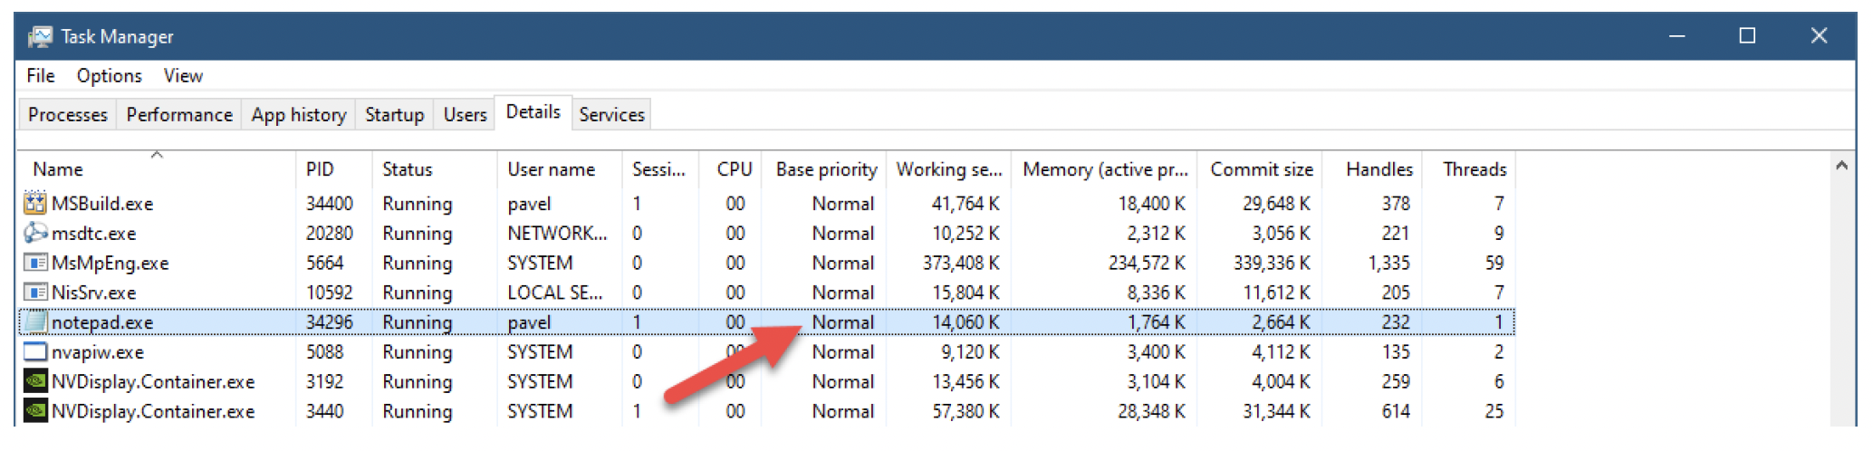Click the MSBuild.exe process icon

[x=35, y=203]
